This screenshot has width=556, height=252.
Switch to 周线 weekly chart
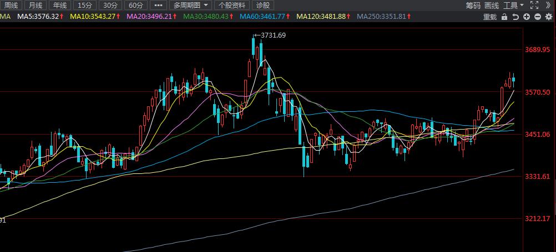11,5
